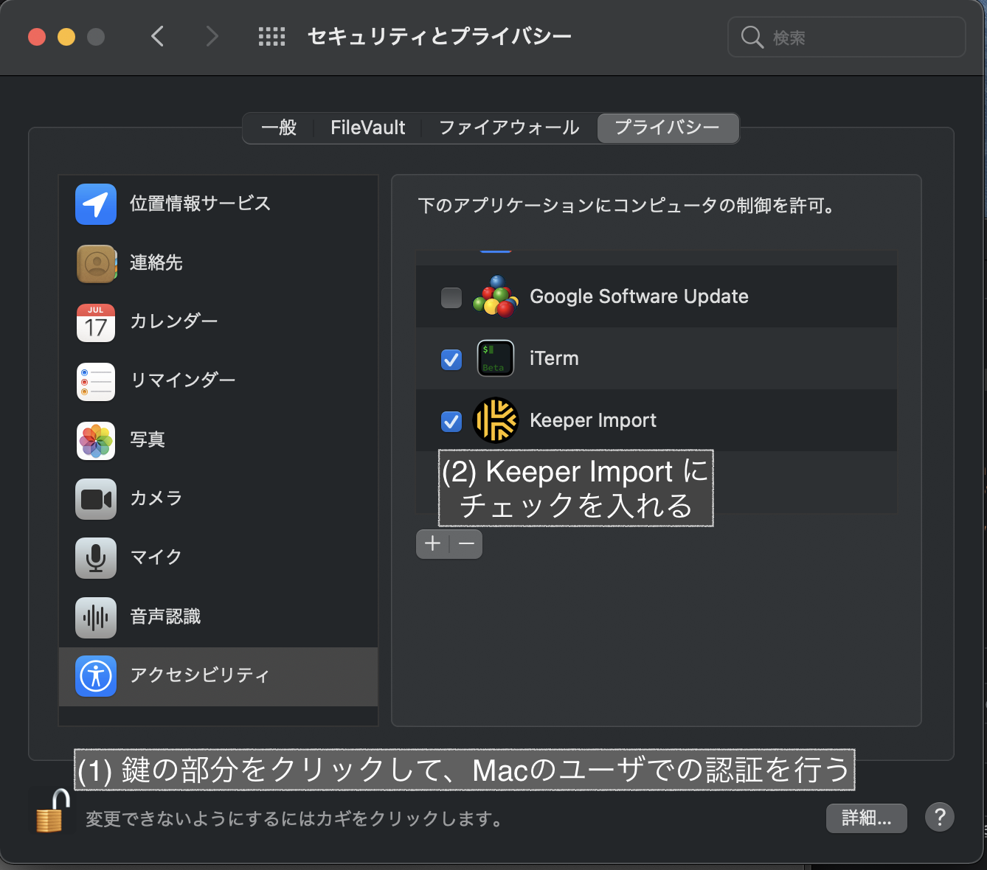
Task: Open the Firewall (ファイアウォール) tab
Action: click(x=509, y=128)
